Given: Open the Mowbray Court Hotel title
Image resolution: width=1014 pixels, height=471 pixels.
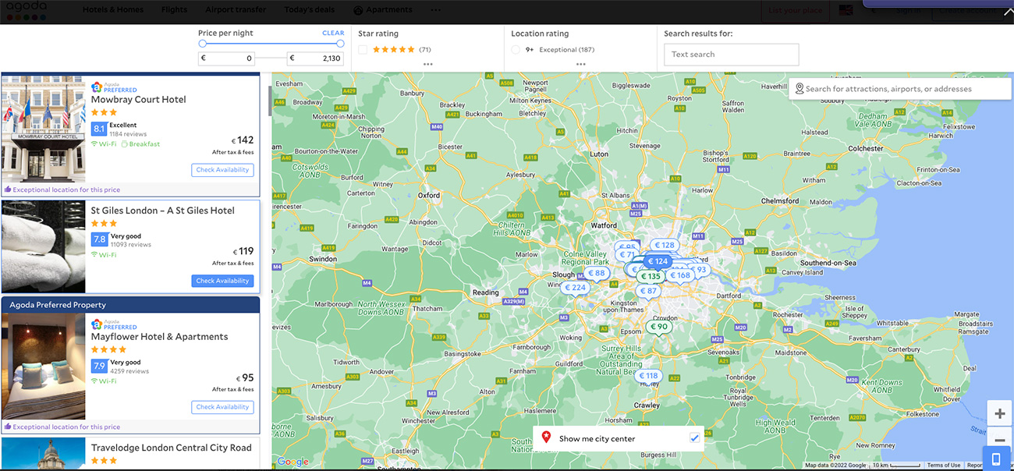Looking at the screenshot, I should click(139, 100).
